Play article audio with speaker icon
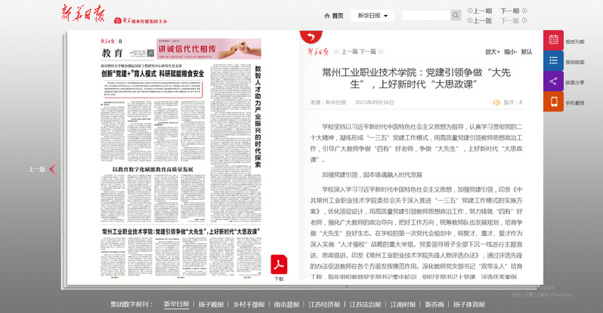This screenshot has width=603, height=313. tap(496, 102)
